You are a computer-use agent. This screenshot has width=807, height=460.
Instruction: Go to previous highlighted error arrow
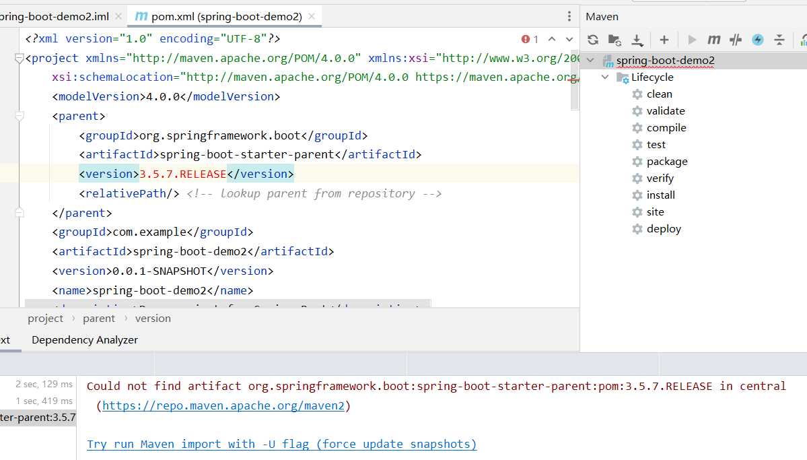click(552, 39)
